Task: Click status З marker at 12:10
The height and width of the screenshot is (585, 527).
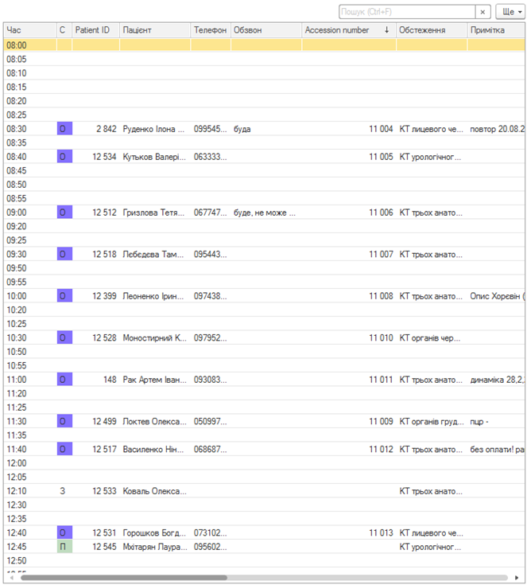Action: click(63, 491)
